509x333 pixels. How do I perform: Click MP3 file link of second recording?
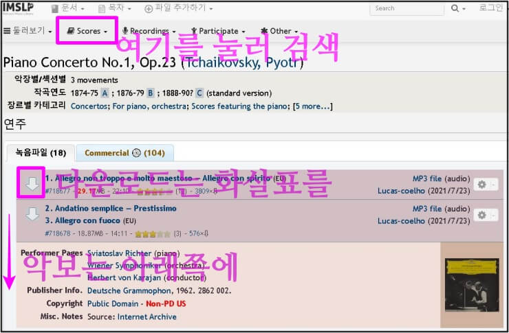427,209
